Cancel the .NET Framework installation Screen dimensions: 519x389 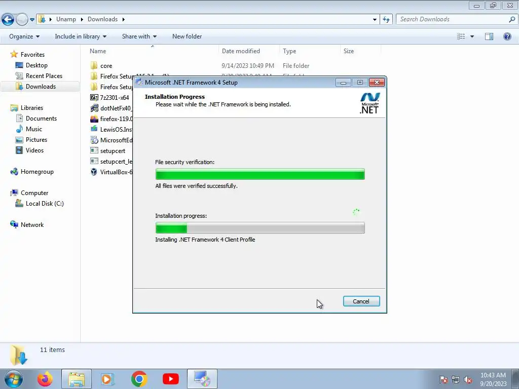pos(361,301)
